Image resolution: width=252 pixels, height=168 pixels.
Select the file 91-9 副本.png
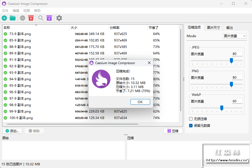click(20, 60)
